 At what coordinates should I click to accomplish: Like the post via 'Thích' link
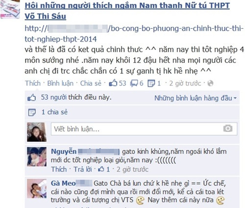tap(33, 83)
